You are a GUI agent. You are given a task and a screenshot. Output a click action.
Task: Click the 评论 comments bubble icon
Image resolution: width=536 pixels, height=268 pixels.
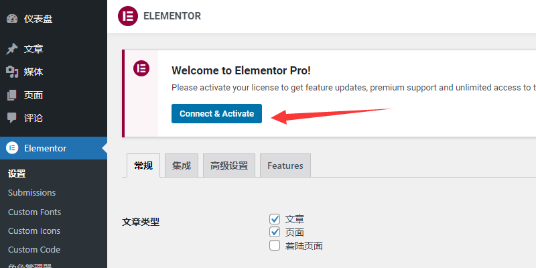12,118
